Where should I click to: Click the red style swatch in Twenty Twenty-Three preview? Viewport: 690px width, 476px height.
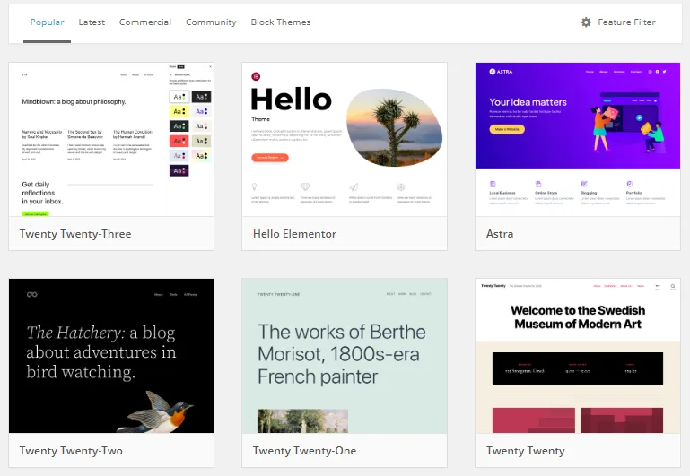179,141
